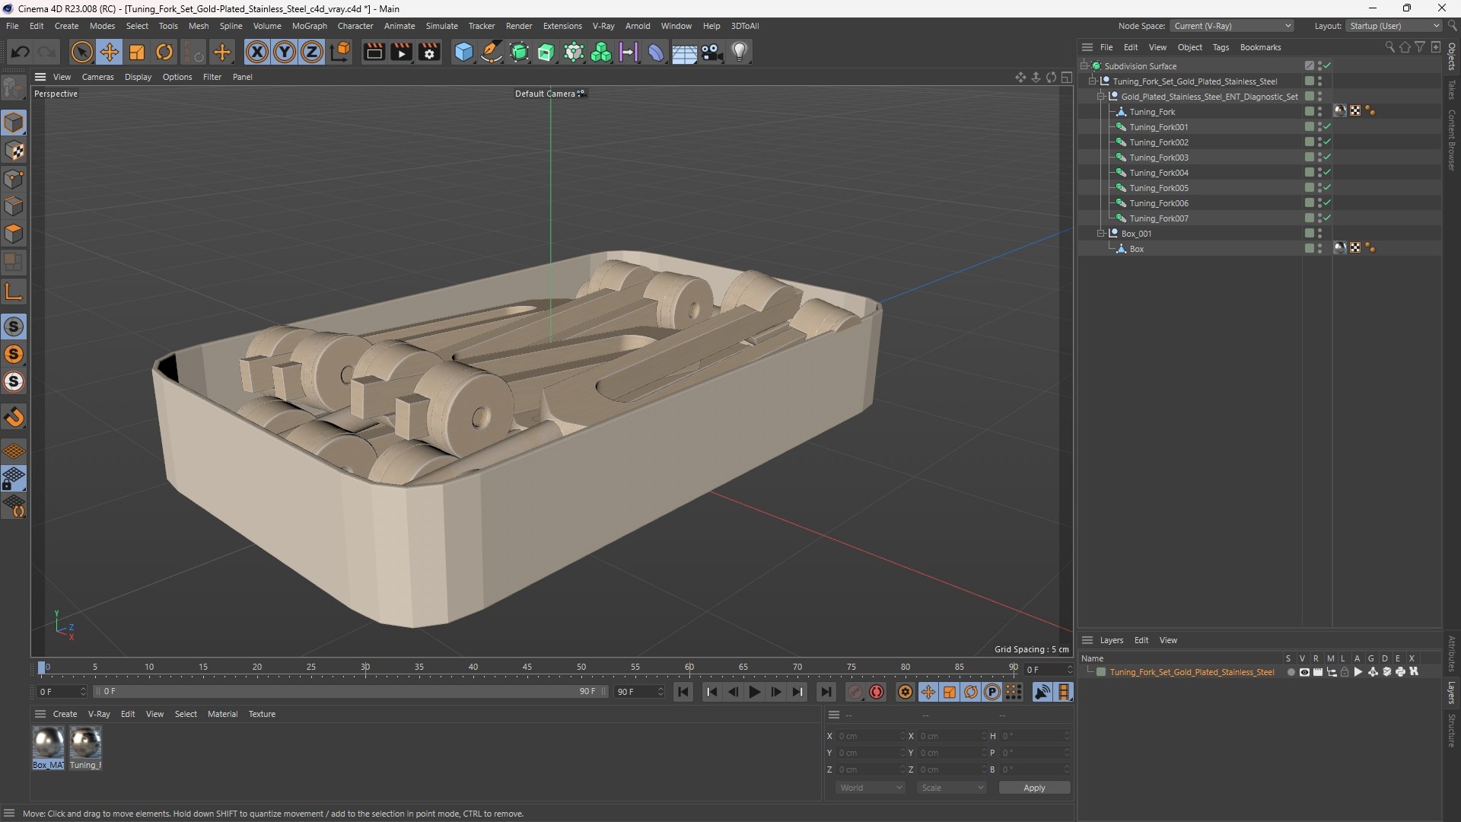This screenshot has width=1461, height=822.
Task: Go to start of animation
Action: [683, 692]
